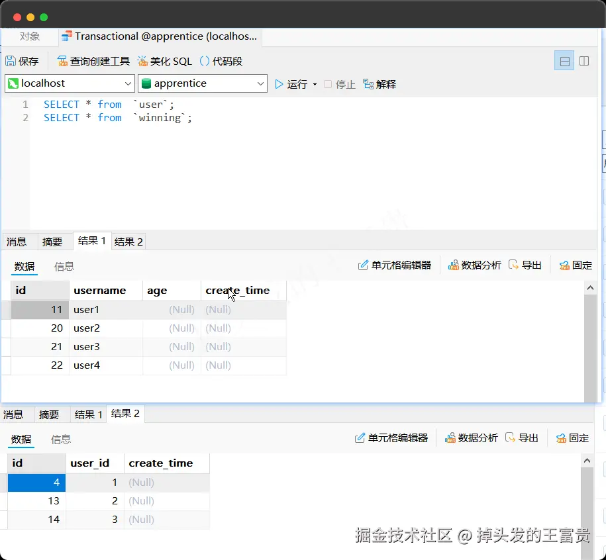Image resolution: width=606 pixels, height=560 pixels.
Task: Click the upper Export (导出) button
Action: [x=525, y=265]
